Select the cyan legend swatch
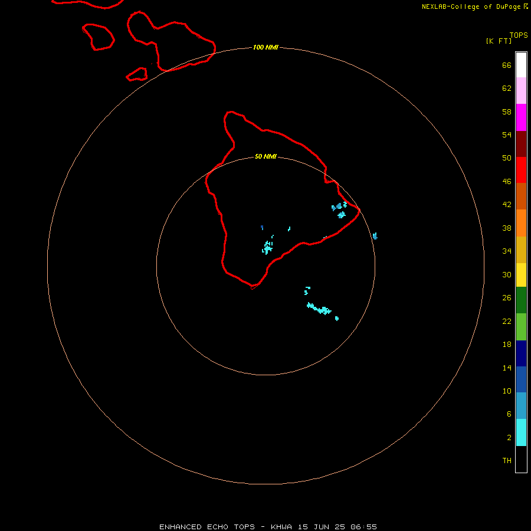 pos(521,432)
